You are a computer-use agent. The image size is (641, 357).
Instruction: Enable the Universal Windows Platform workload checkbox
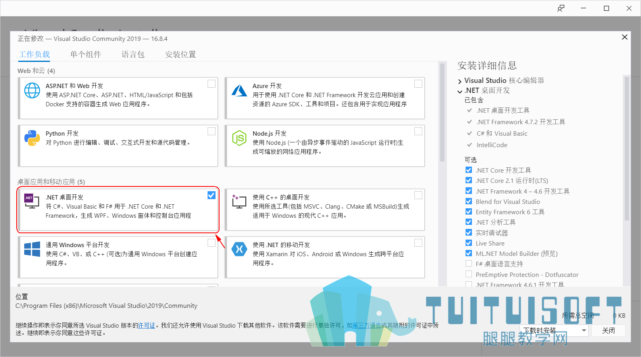(x=212, y=243)
